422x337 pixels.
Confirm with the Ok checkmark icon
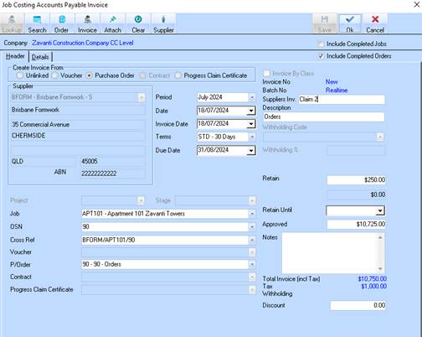[350, 19]
